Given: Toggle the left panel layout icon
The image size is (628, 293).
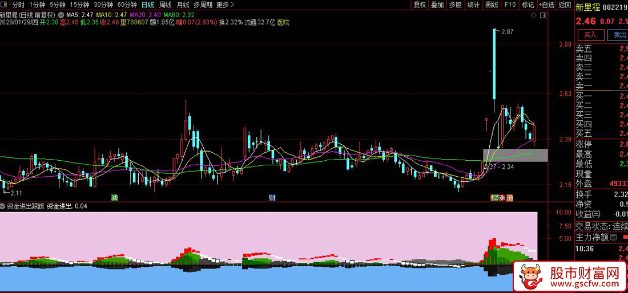Looking at the screenshot, I should (x=4, y=5).
